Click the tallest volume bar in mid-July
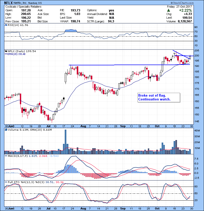The height and width of the screenshot is (211, 204). [x=66, y=142]
